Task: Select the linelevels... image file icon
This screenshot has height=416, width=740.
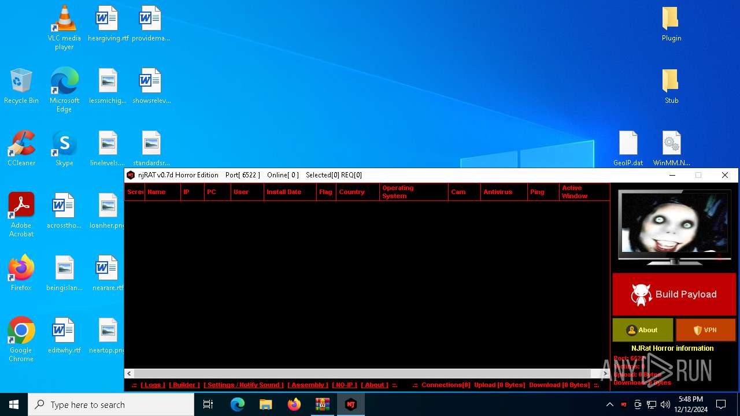Action: (x=108, y=148)
